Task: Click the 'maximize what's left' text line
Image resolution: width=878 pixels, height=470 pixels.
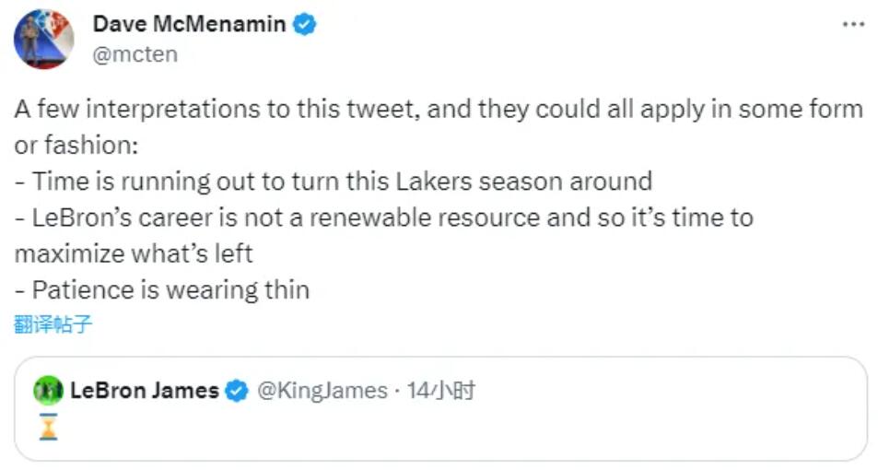Action: tap(134, 253)
